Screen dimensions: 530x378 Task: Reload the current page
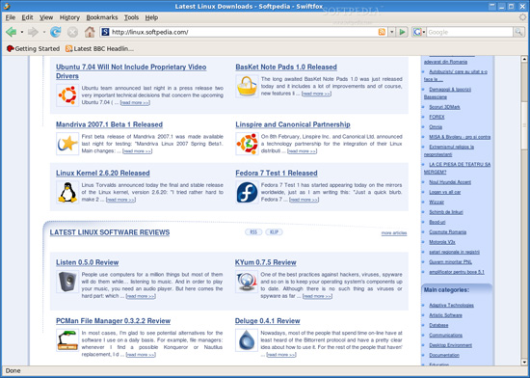pyautogui.click(x=56, y=32)
